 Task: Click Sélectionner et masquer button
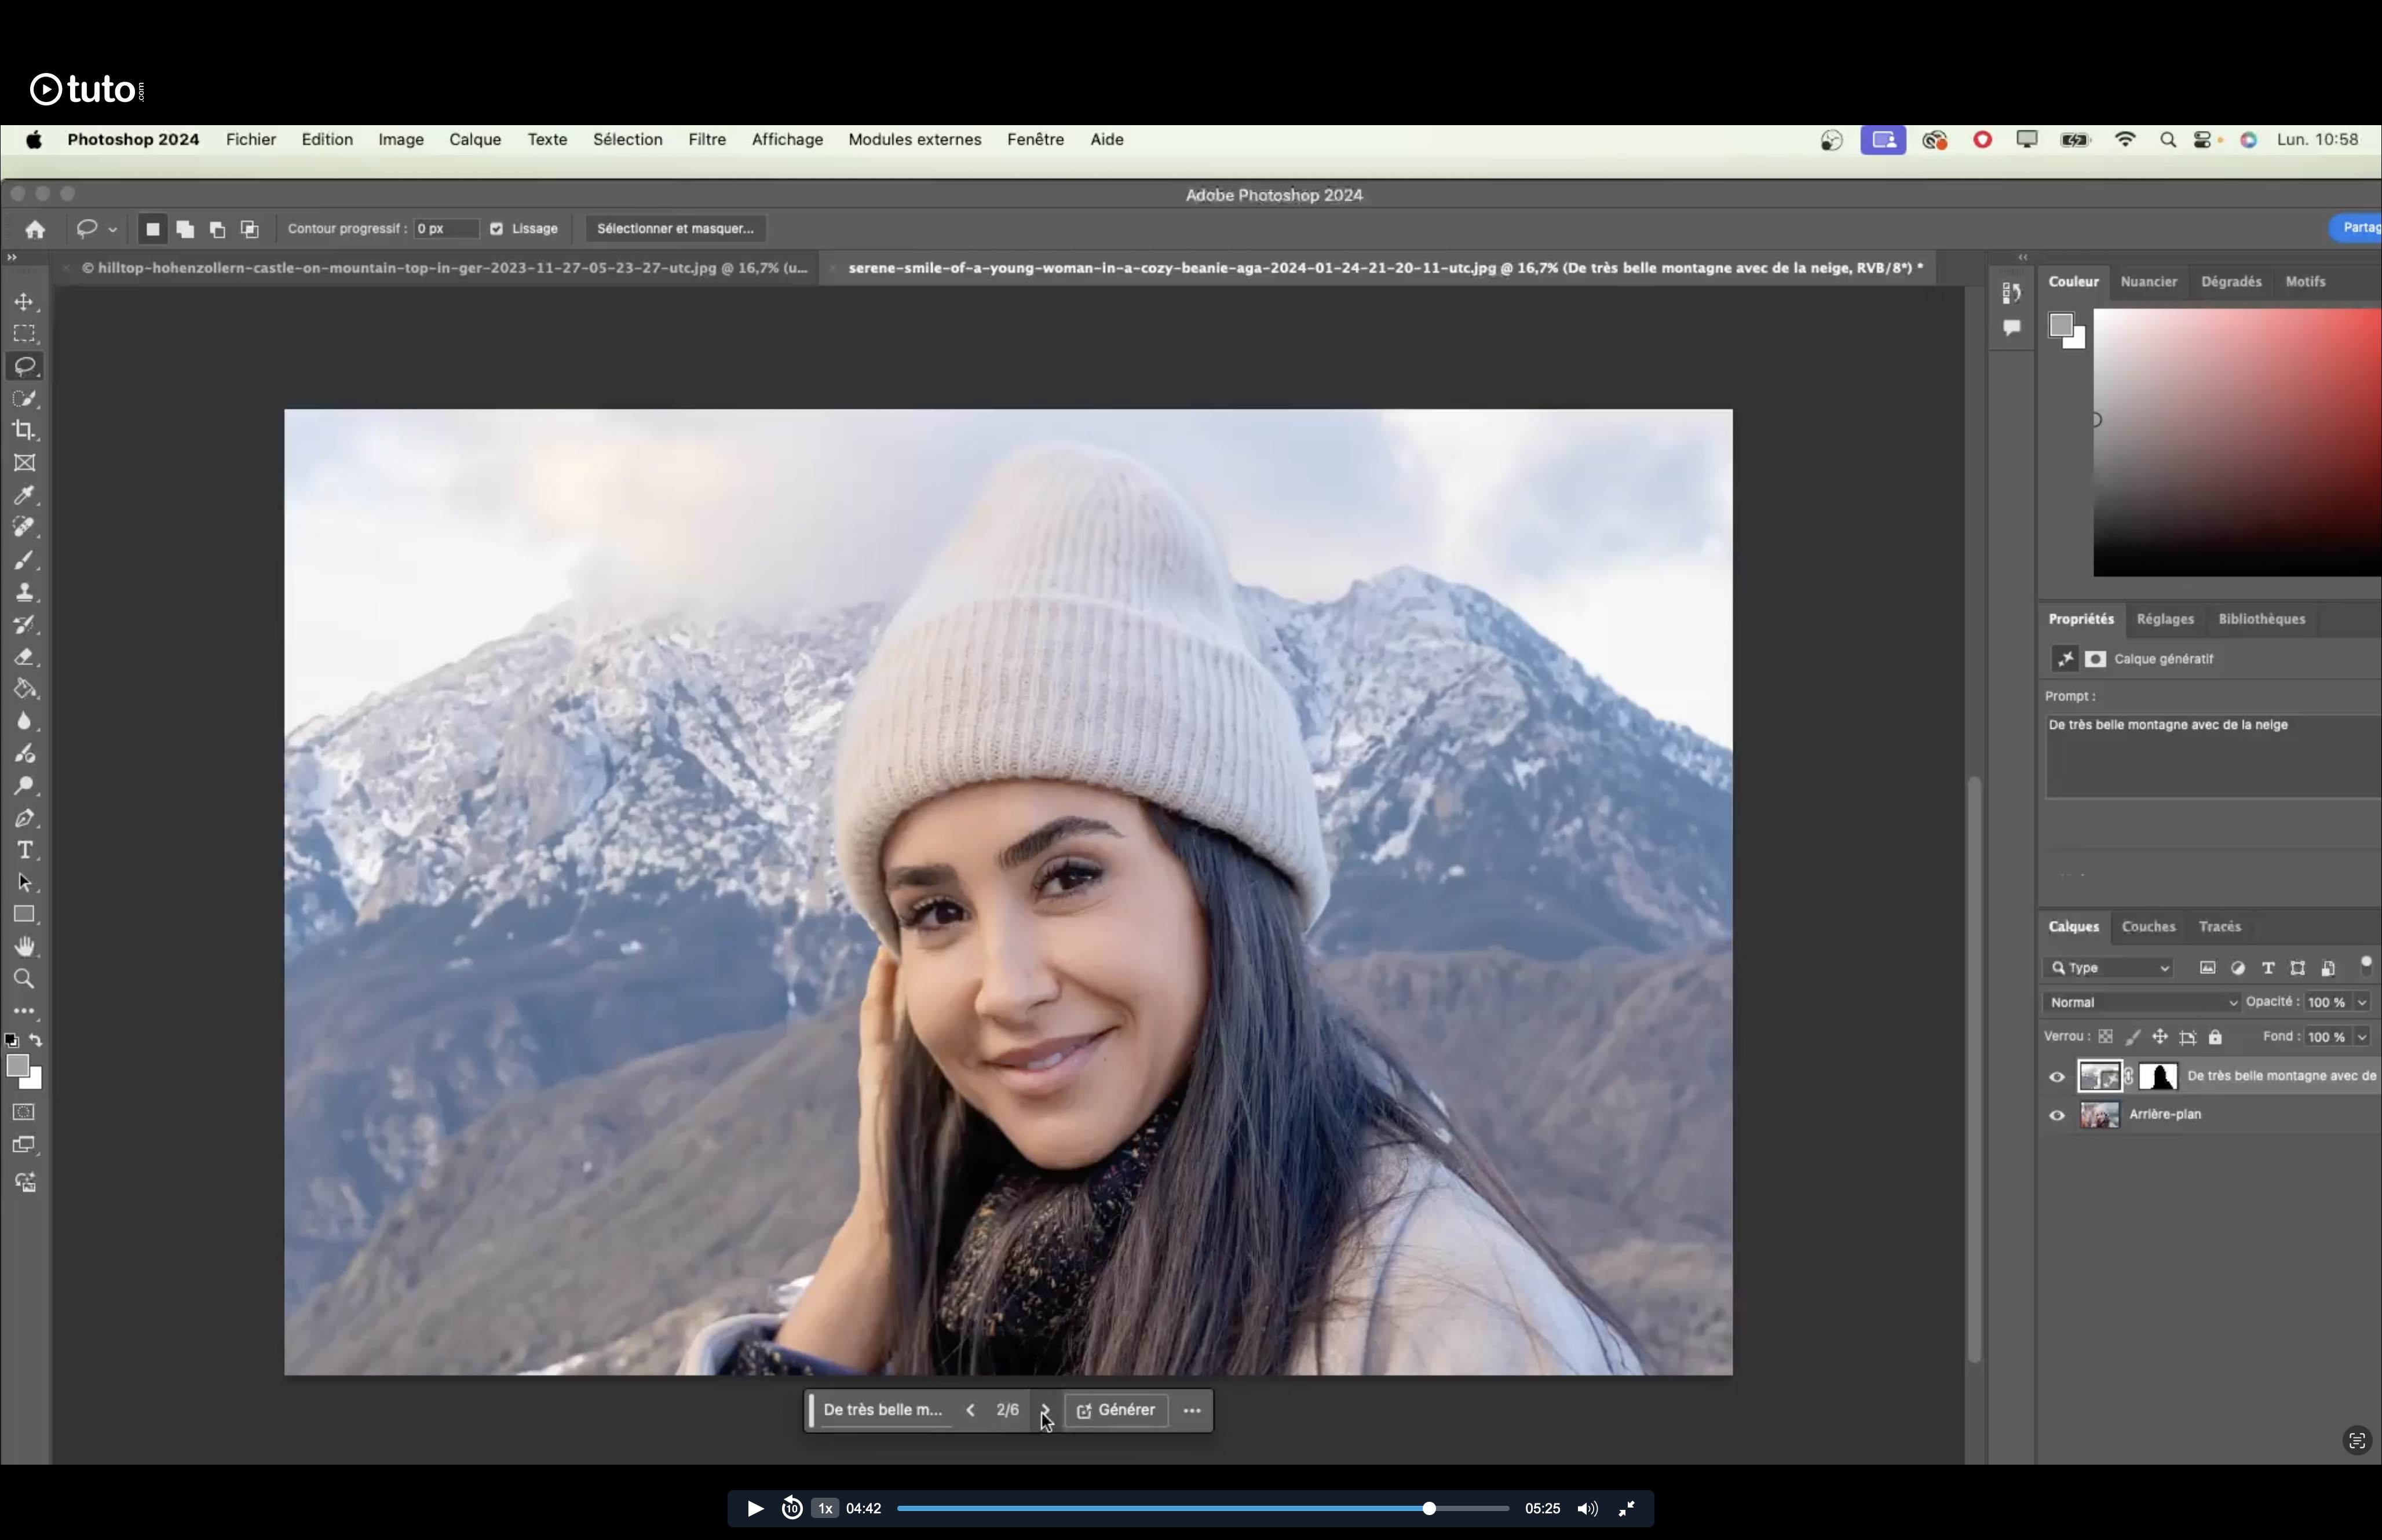pyautogui.click(x=675, y=229)
